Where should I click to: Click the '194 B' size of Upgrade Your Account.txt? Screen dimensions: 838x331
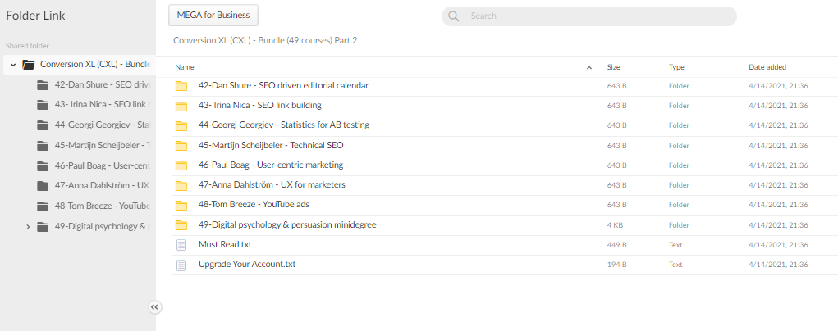coord(616,265)
